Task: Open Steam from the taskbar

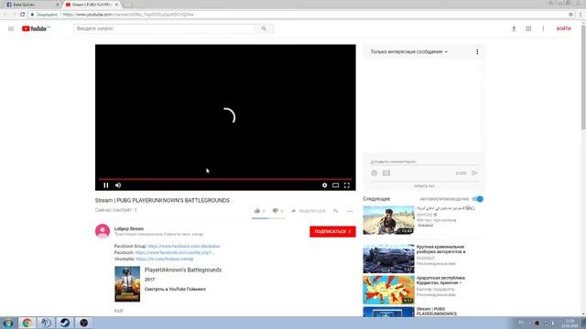Action: click(65, 323)
